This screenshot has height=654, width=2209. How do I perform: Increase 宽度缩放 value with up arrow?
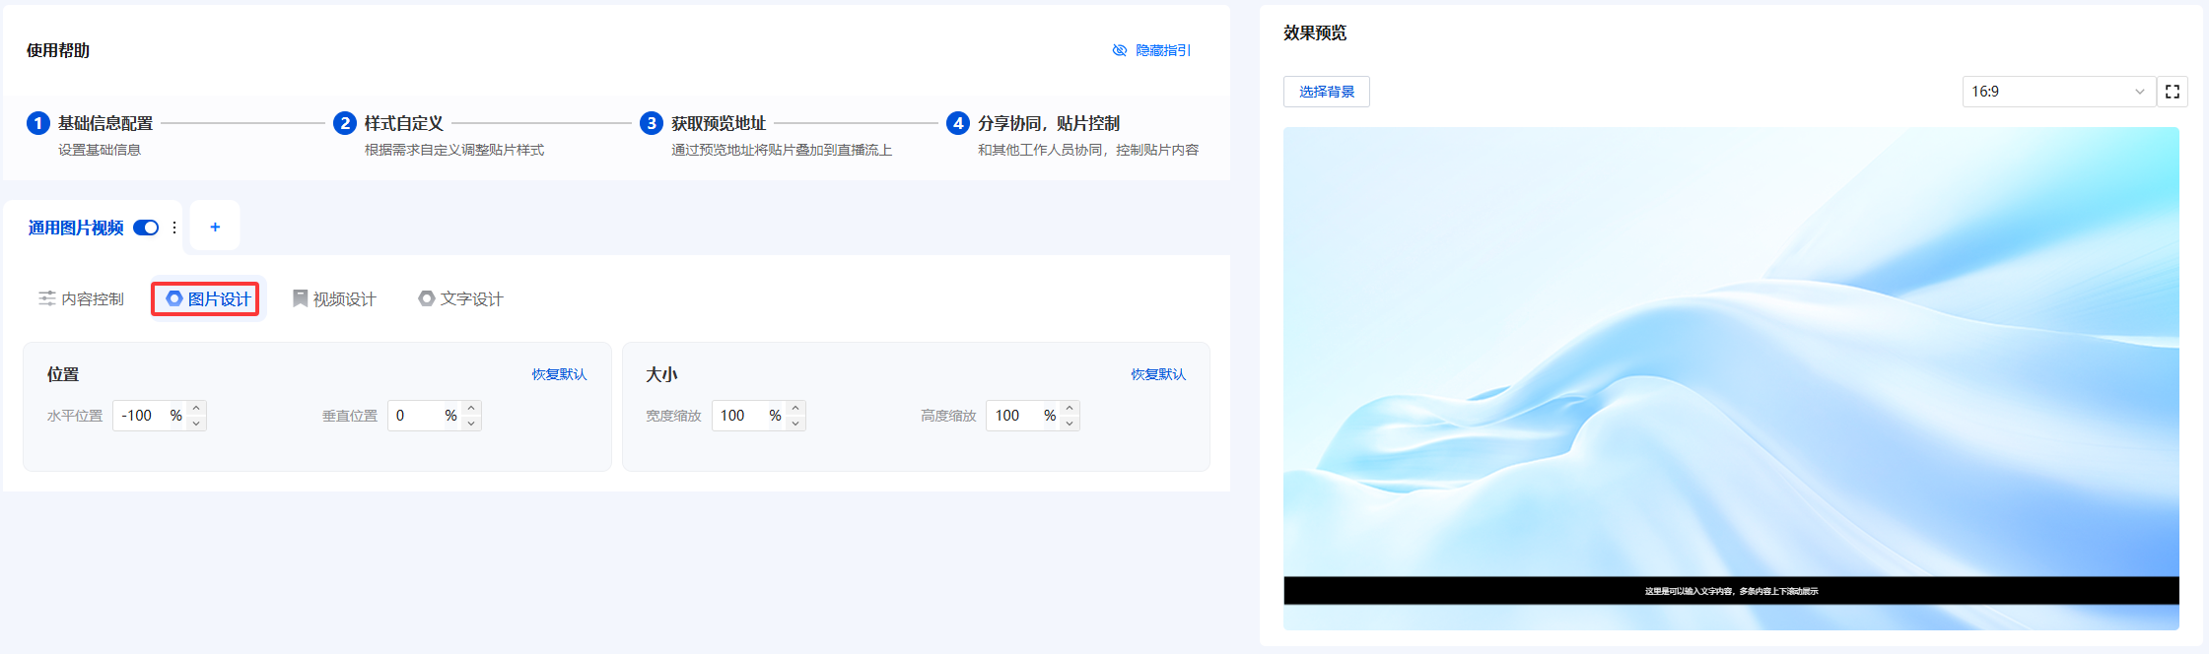coord(795,408)
